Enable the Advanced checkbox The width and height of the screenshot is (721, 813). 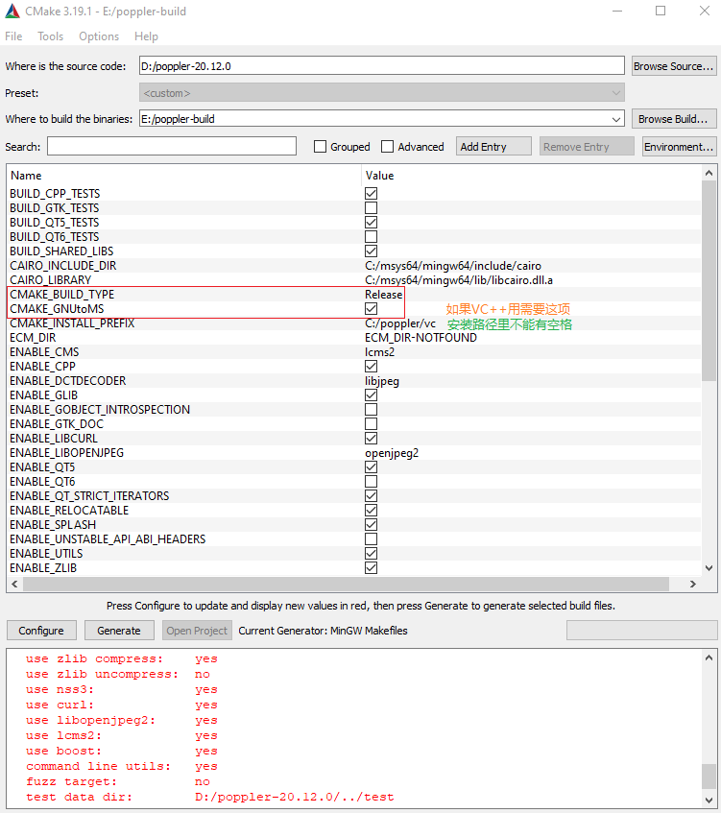[x=388, y=147]
